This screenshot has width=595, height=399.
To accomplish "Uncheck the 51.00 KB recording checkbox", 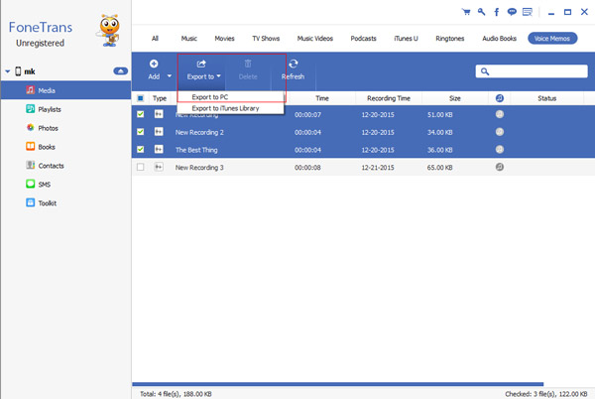I will (141, 114).
